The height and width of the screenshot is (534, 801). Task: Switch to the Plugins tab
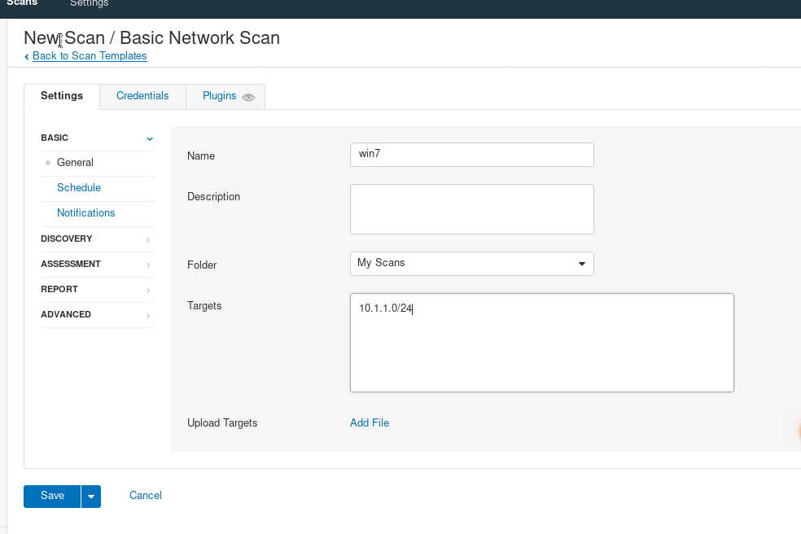(x=219, y=96)
